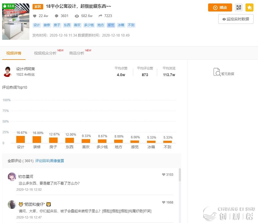The height and width of the screenshot is (223, 258).
Task: Click the eye views icon beside 582.6w
Action: point(77,16)
